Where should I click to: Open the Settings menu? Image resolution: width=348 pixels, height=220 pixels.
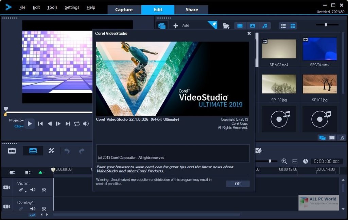pos(72,7)
